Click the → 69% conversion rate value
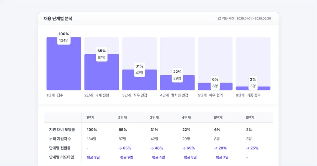 (x=189, y=148)
